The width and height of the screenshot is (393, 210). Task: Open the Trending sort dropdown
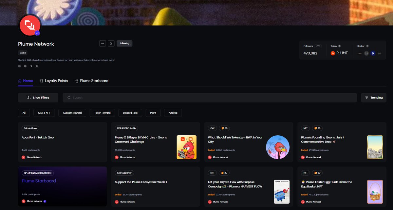(x=374, y=98)
